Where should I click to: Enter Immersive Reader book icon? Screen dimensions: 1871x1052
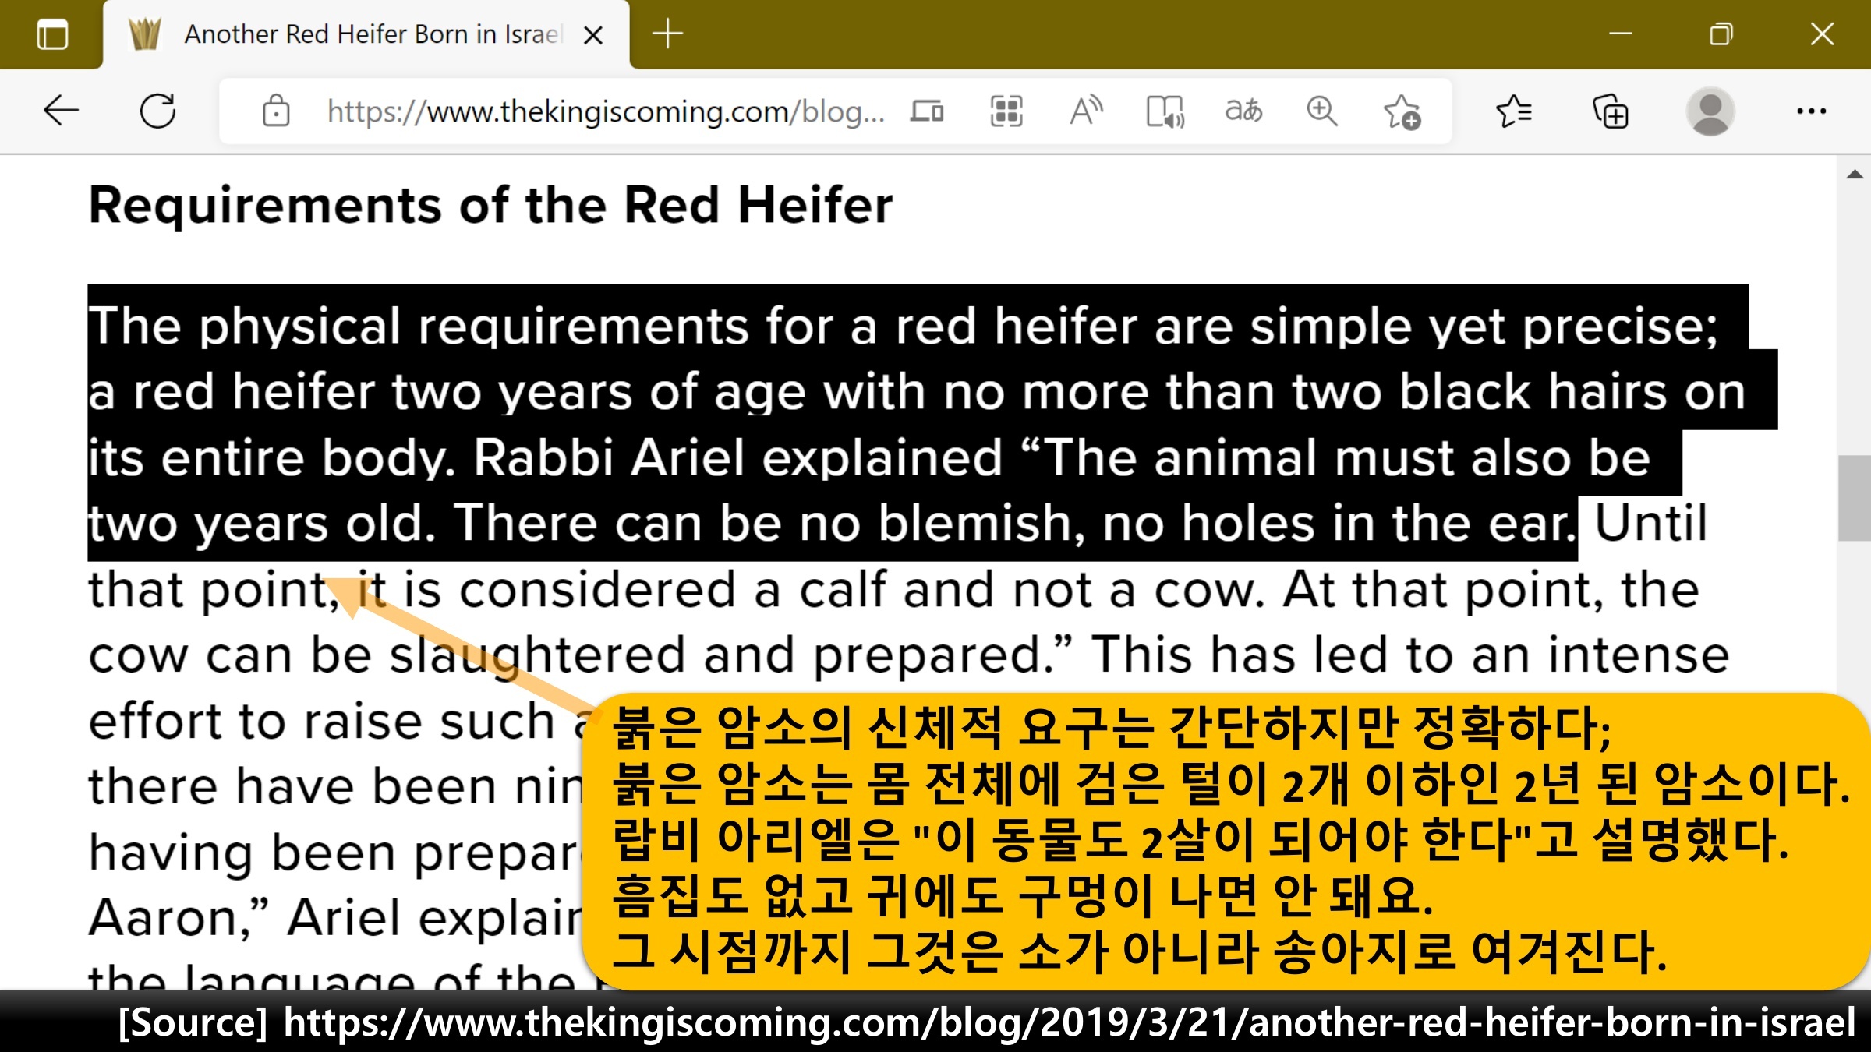pos(1165,111)
